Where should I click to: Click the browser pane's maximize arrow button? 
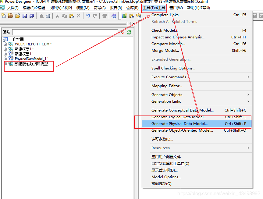(x=129, y=23)
